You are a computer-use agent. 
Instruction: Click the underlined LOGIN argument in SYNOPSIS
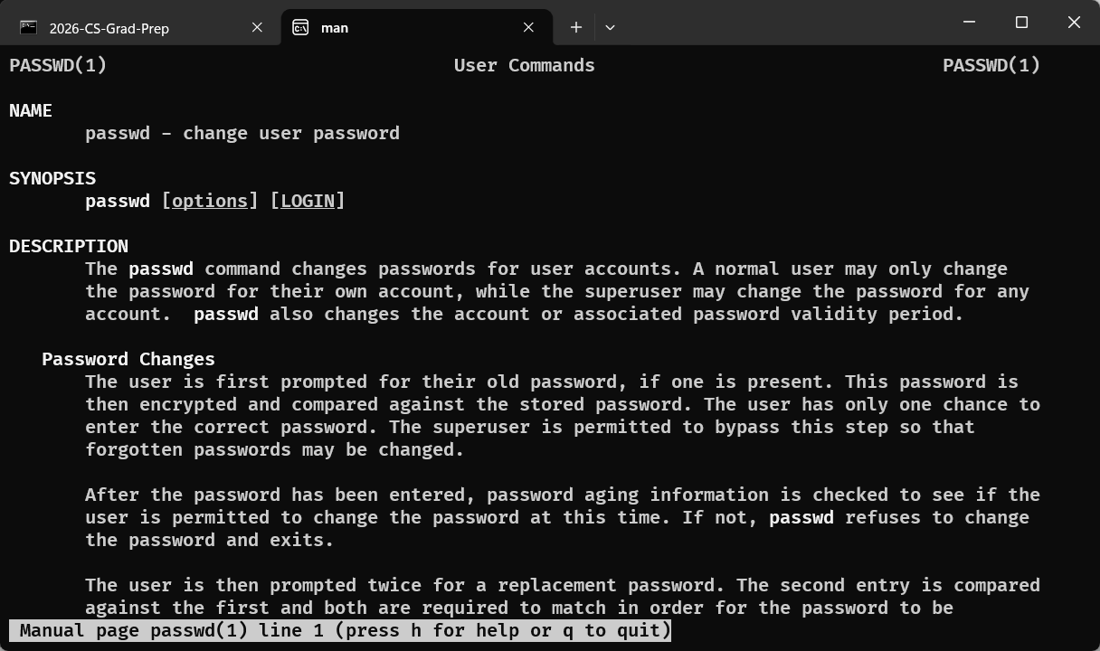[308, 201]
